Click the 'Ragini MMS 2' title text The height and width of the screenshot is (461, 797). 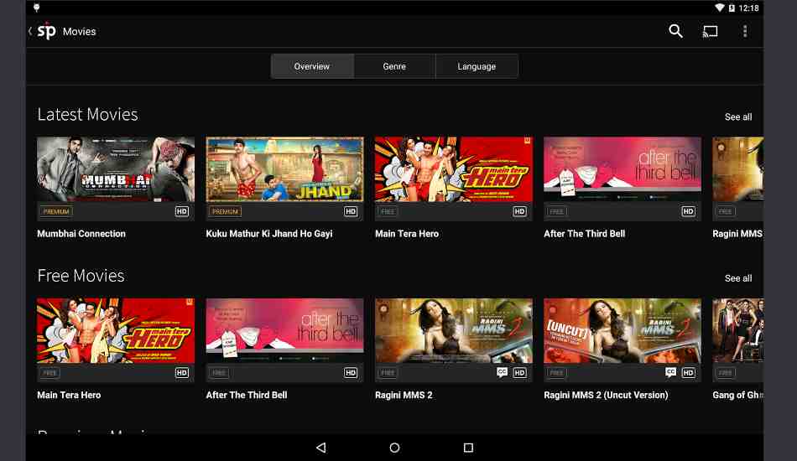point(404,395)
